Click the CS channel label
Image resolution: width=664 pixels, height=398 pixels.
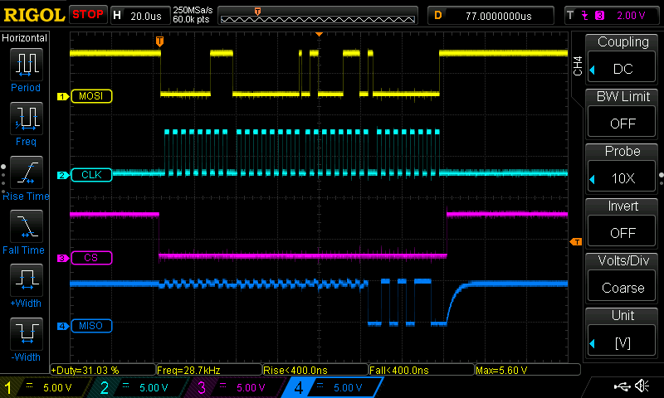(91, 258)
